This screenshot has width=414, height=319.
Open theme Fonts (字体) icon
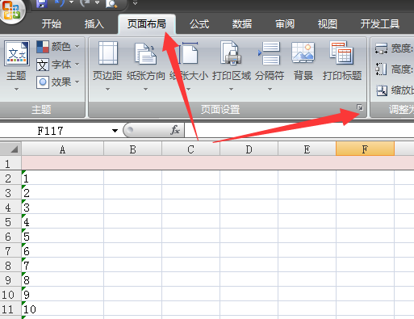(43, 65)
